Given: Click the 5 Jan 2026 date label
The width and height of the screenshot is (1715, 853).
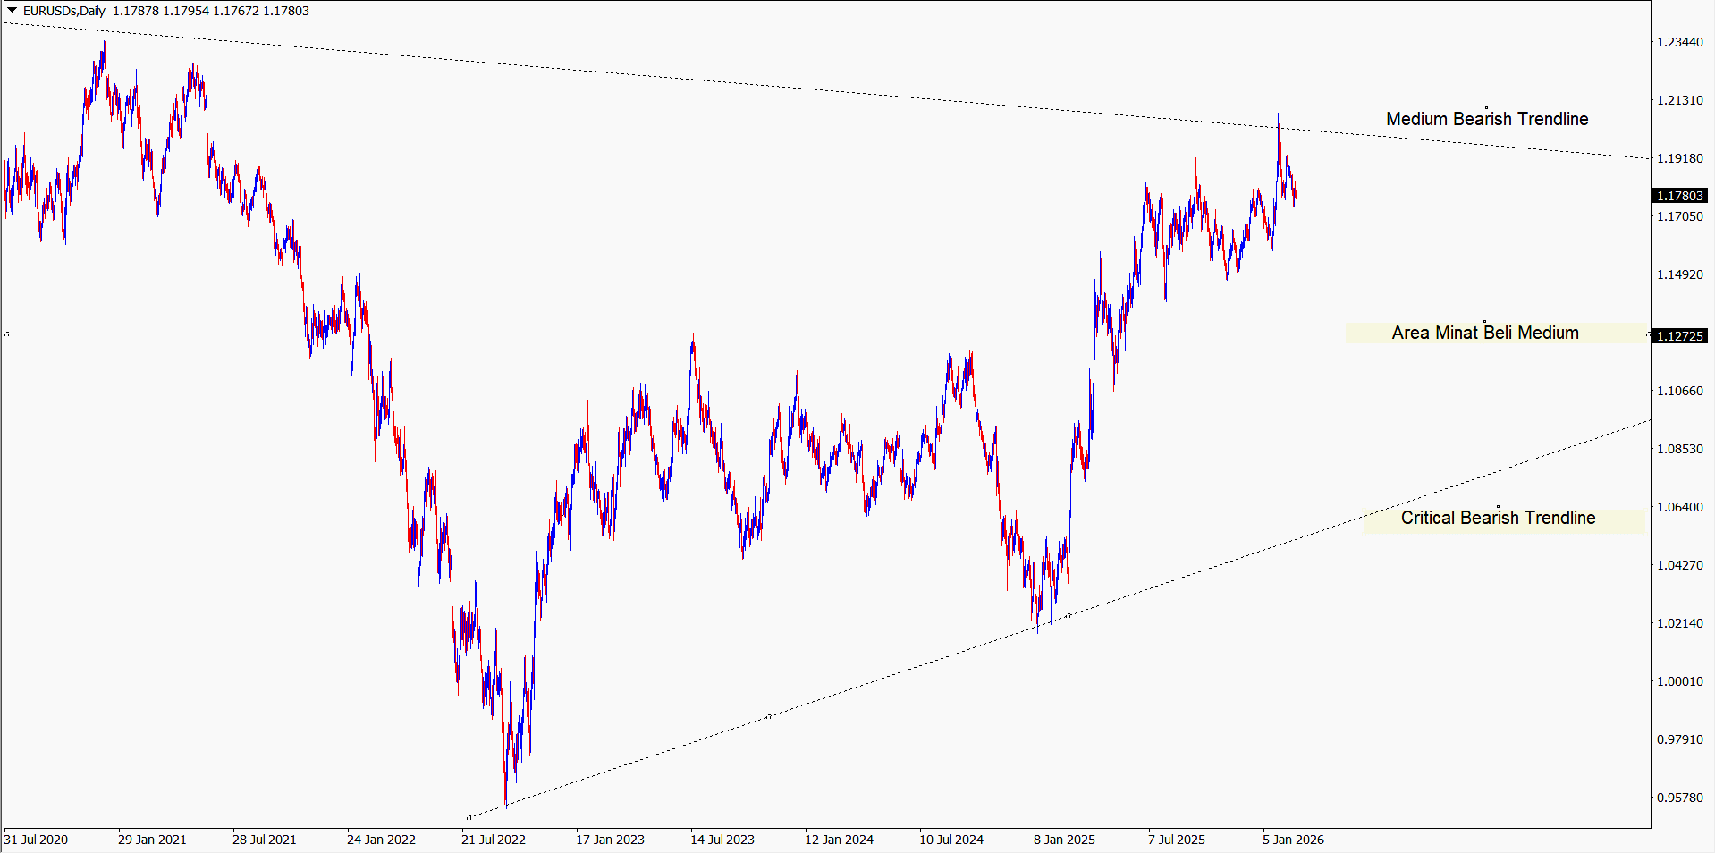Looking at the screenshot, I should tap(1293, 840).
